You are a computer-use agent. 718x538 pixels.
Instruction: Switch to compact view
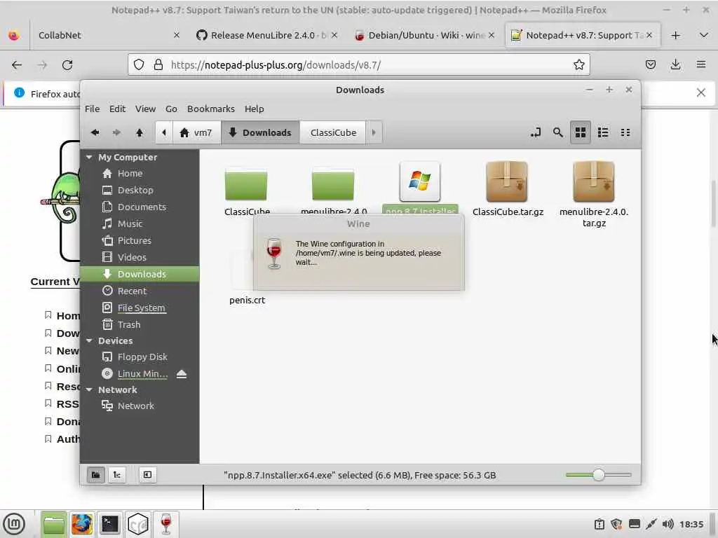[x=625, y=132]
